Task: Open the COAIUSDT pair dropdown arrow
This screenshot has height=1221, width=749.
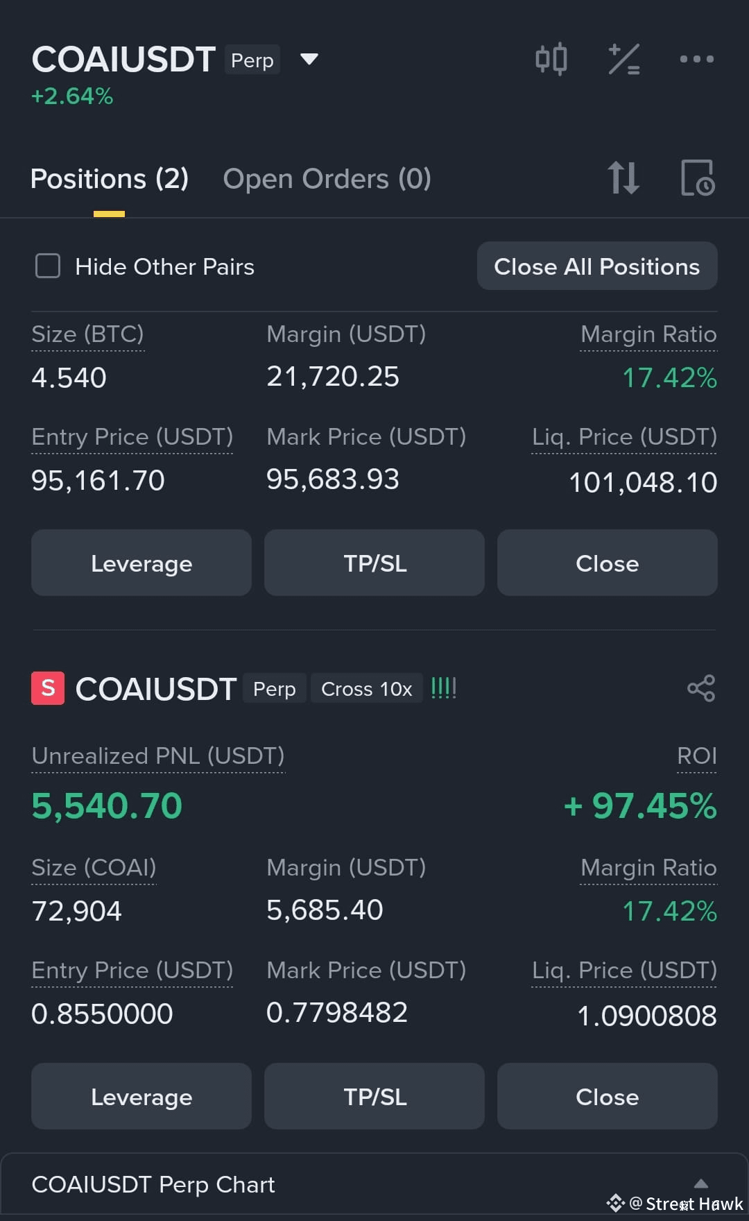Action: [309, 59]
